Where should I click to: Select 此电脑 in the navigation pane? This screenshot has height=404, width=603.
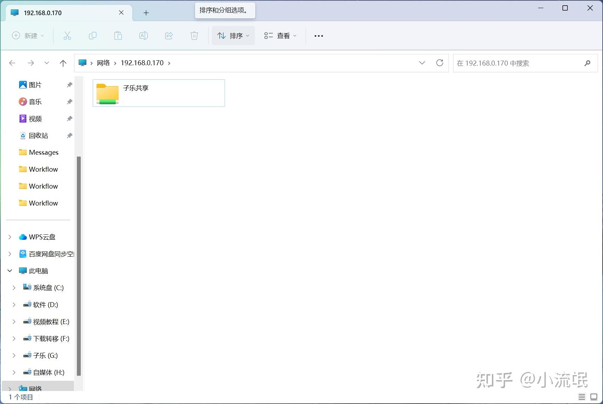pyautogui.click(x=38, y=271)
